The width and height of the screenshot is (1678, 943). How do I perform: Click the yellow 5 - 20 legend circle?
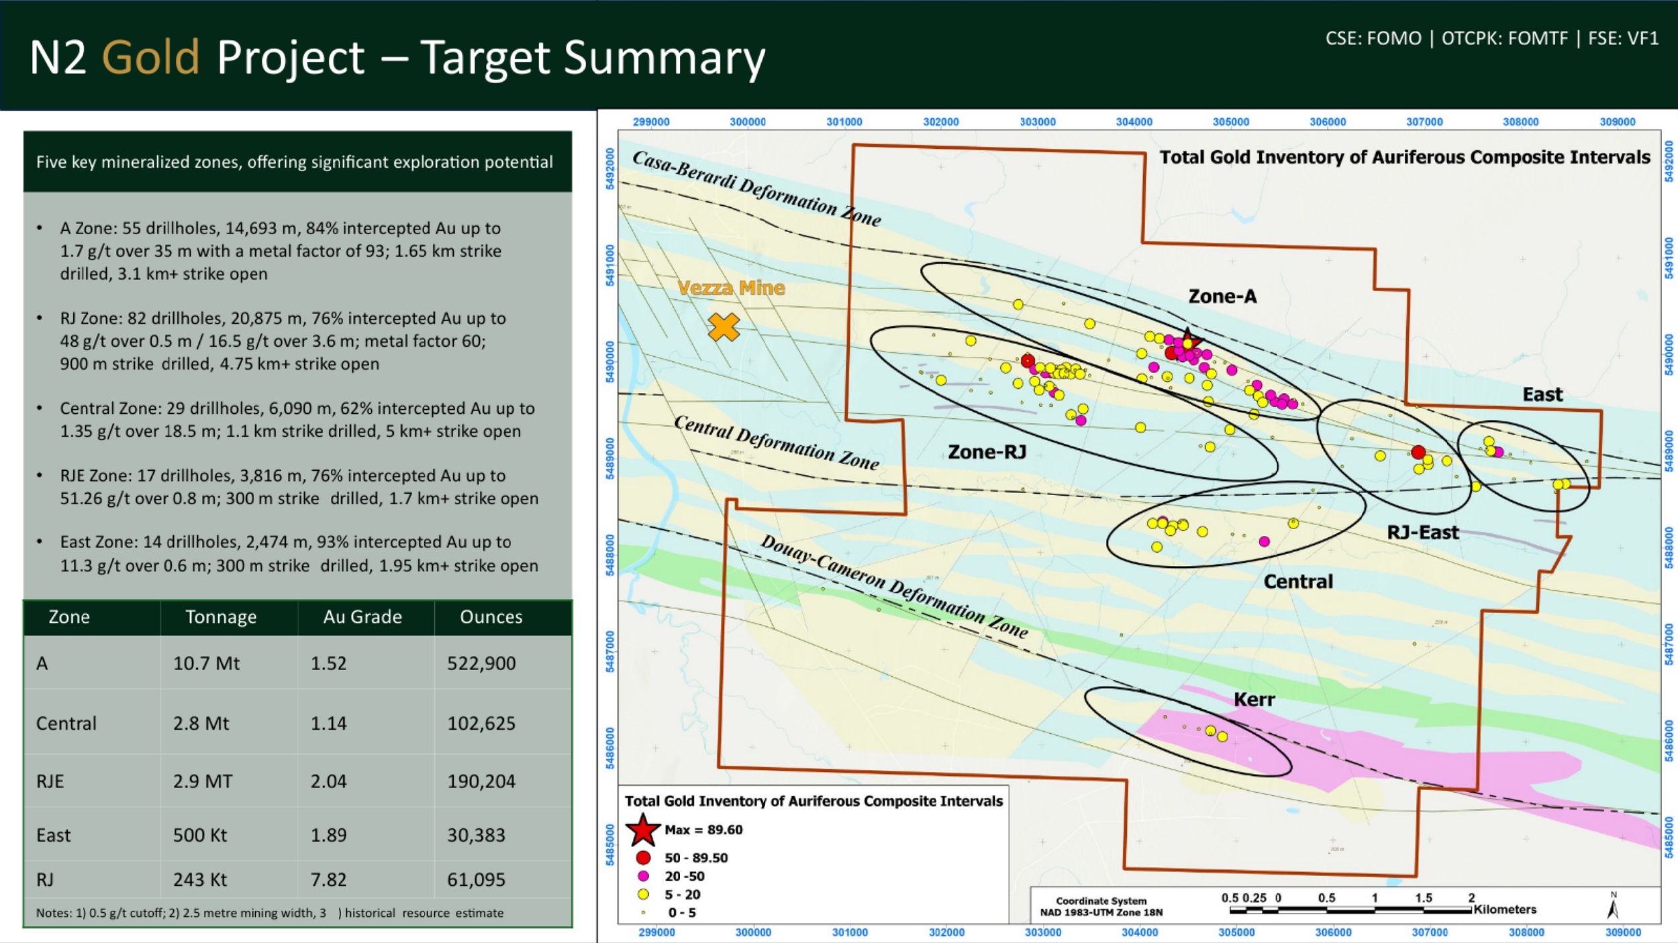(x=643, y=894)
